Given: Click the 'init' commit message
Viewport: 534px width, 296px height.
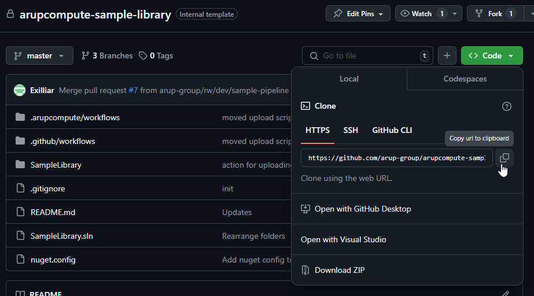Looking at the screenshot, I should pyautogui.click(x=227, y=188).
